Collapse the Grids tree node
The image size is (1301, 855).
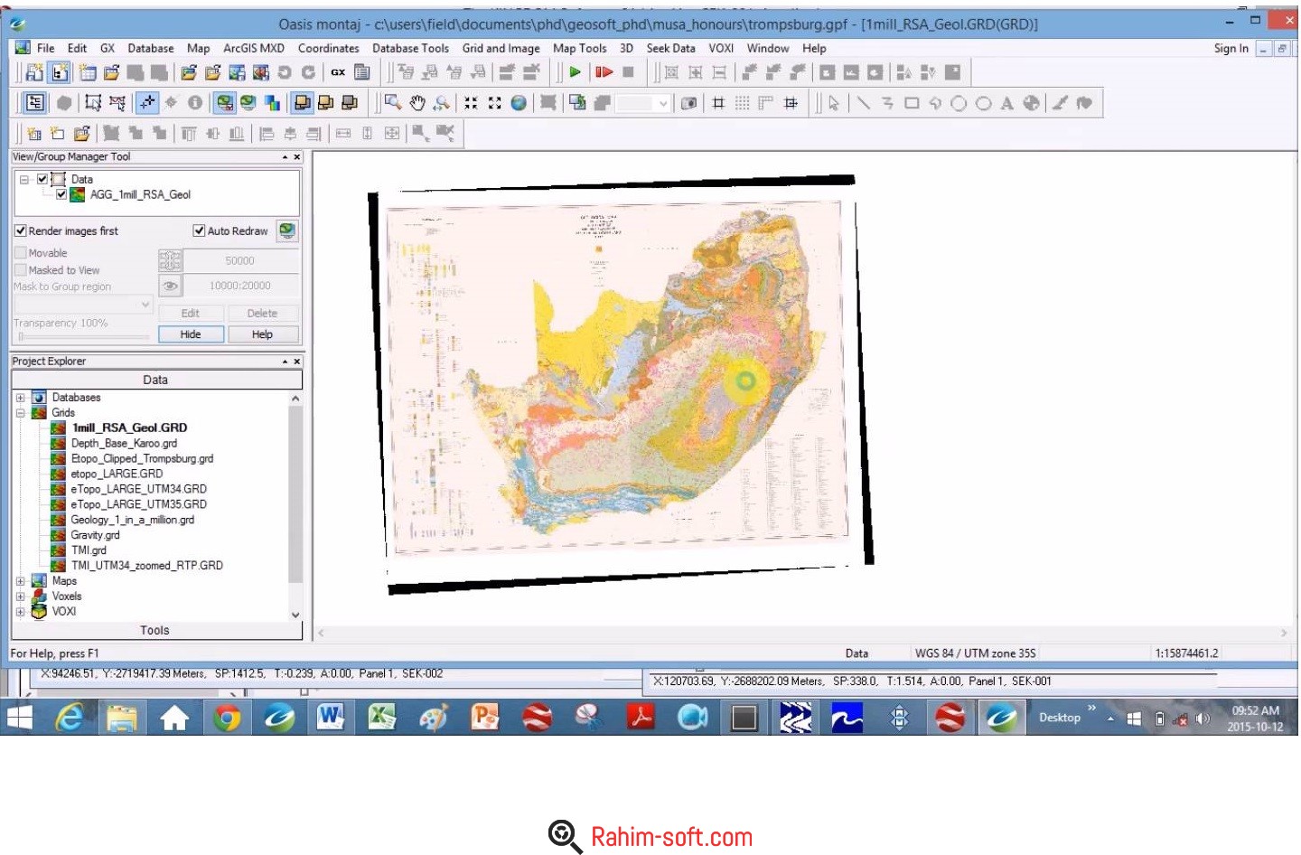click(x=20, y=413)
